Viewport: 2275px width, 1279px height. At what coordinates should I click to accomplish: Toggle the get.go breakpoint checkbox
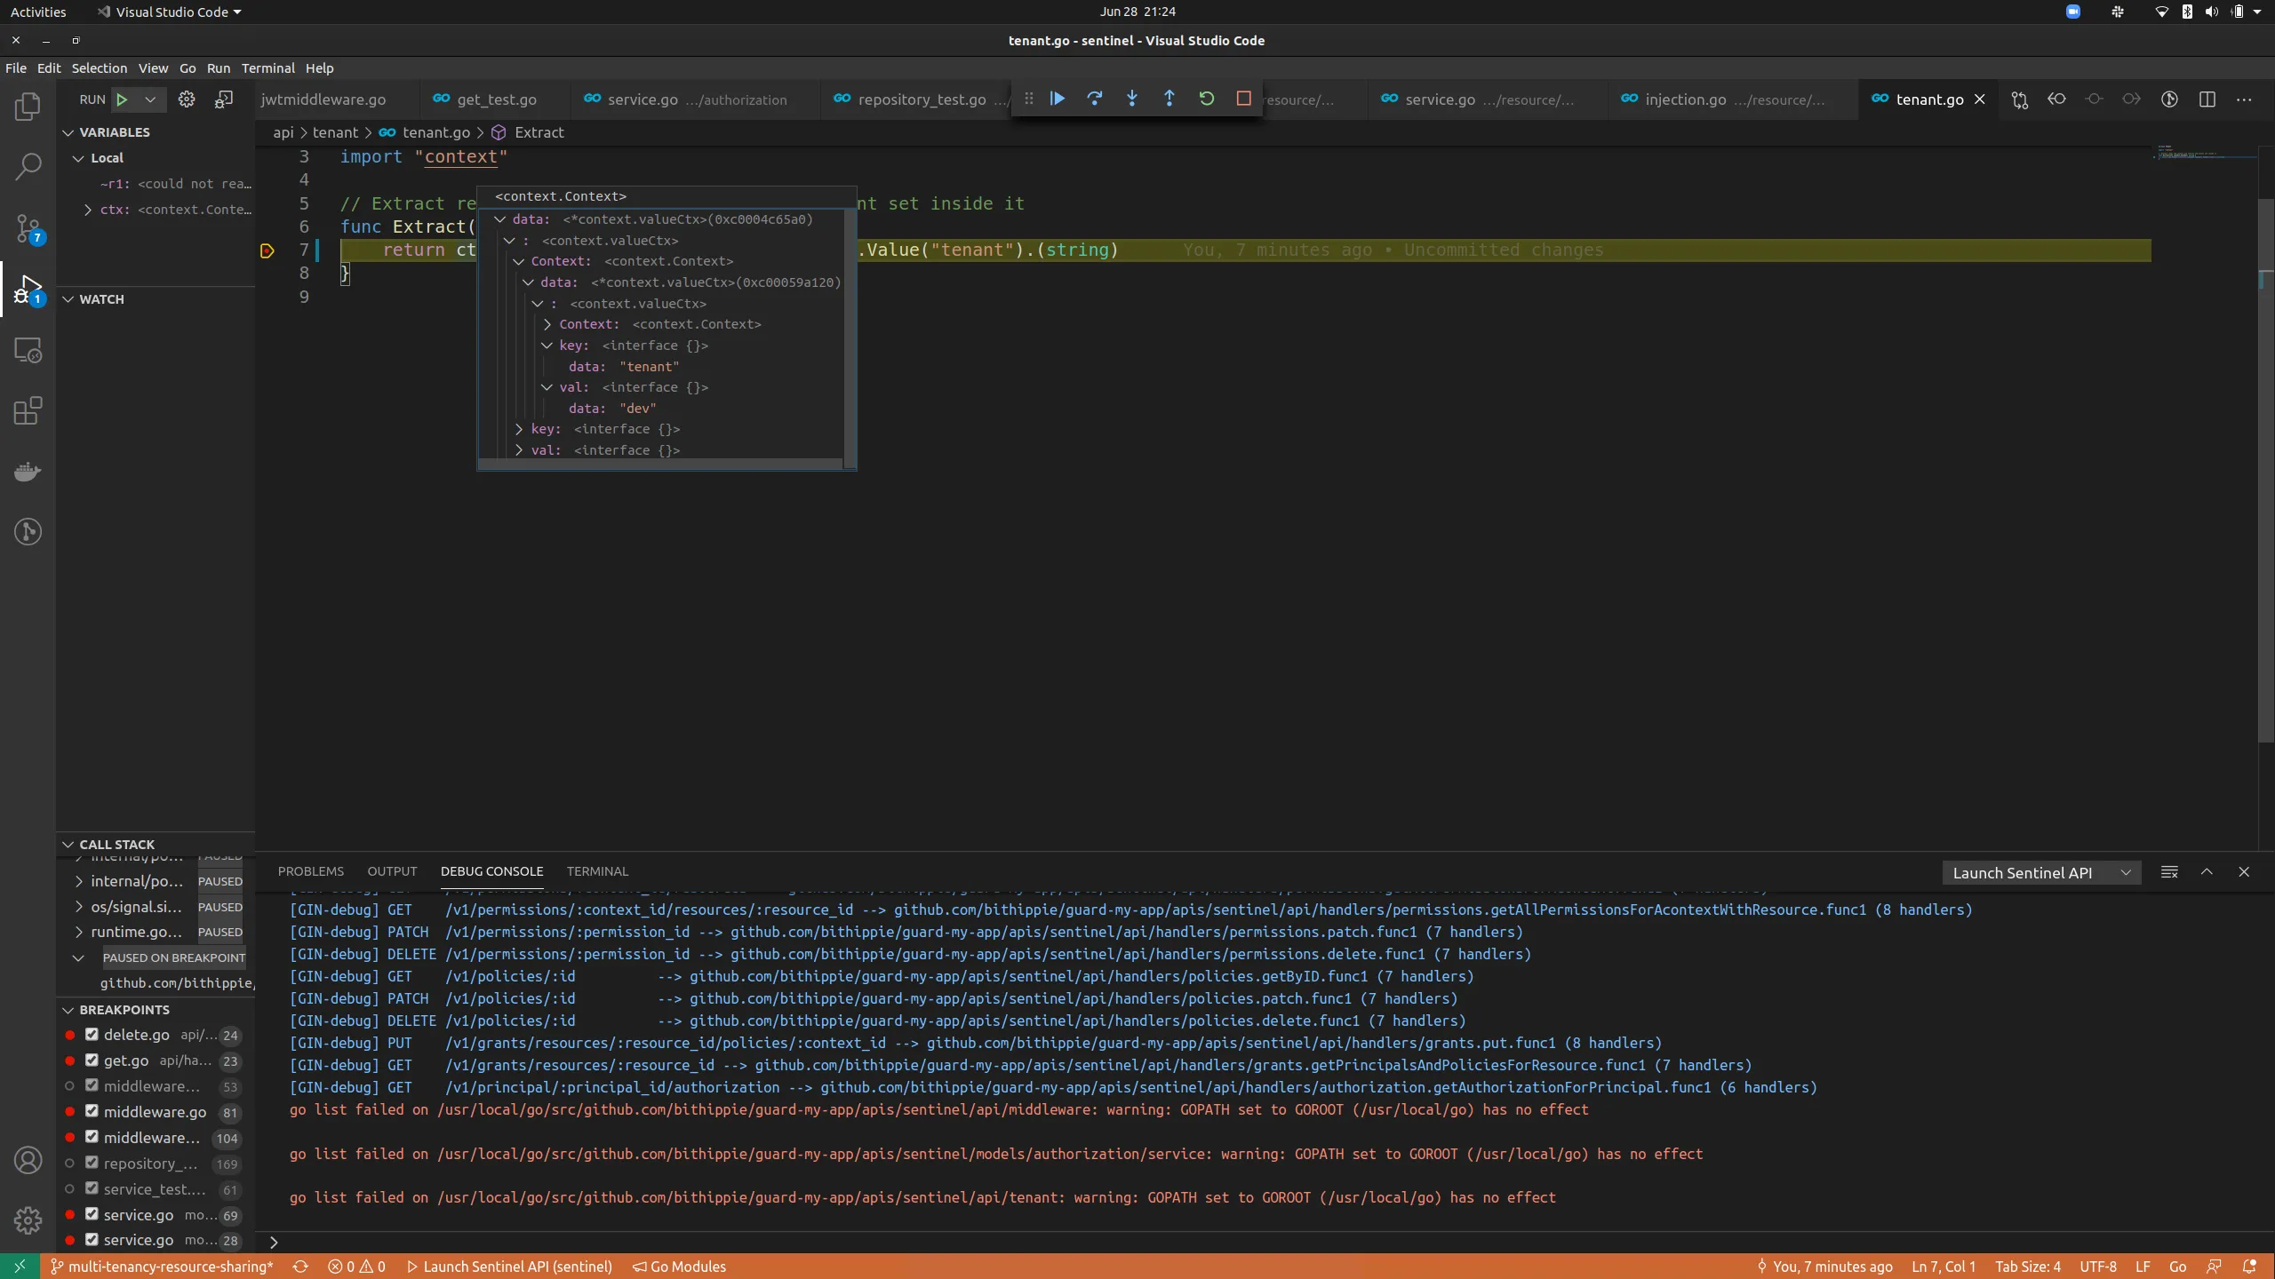point(92,1060)
